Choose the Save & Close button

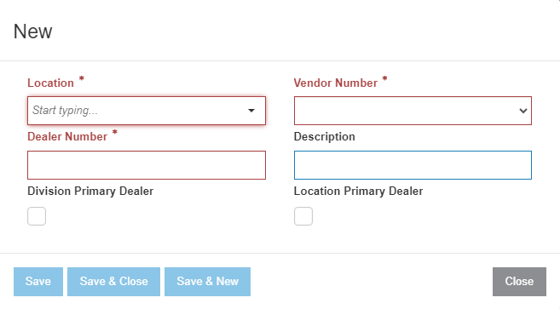click(x=113, y=282)
